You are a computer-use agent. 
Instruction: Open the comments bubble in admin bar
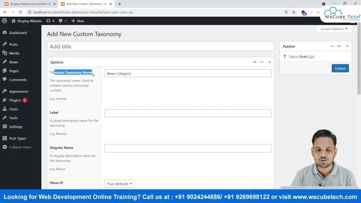(63, 21)
